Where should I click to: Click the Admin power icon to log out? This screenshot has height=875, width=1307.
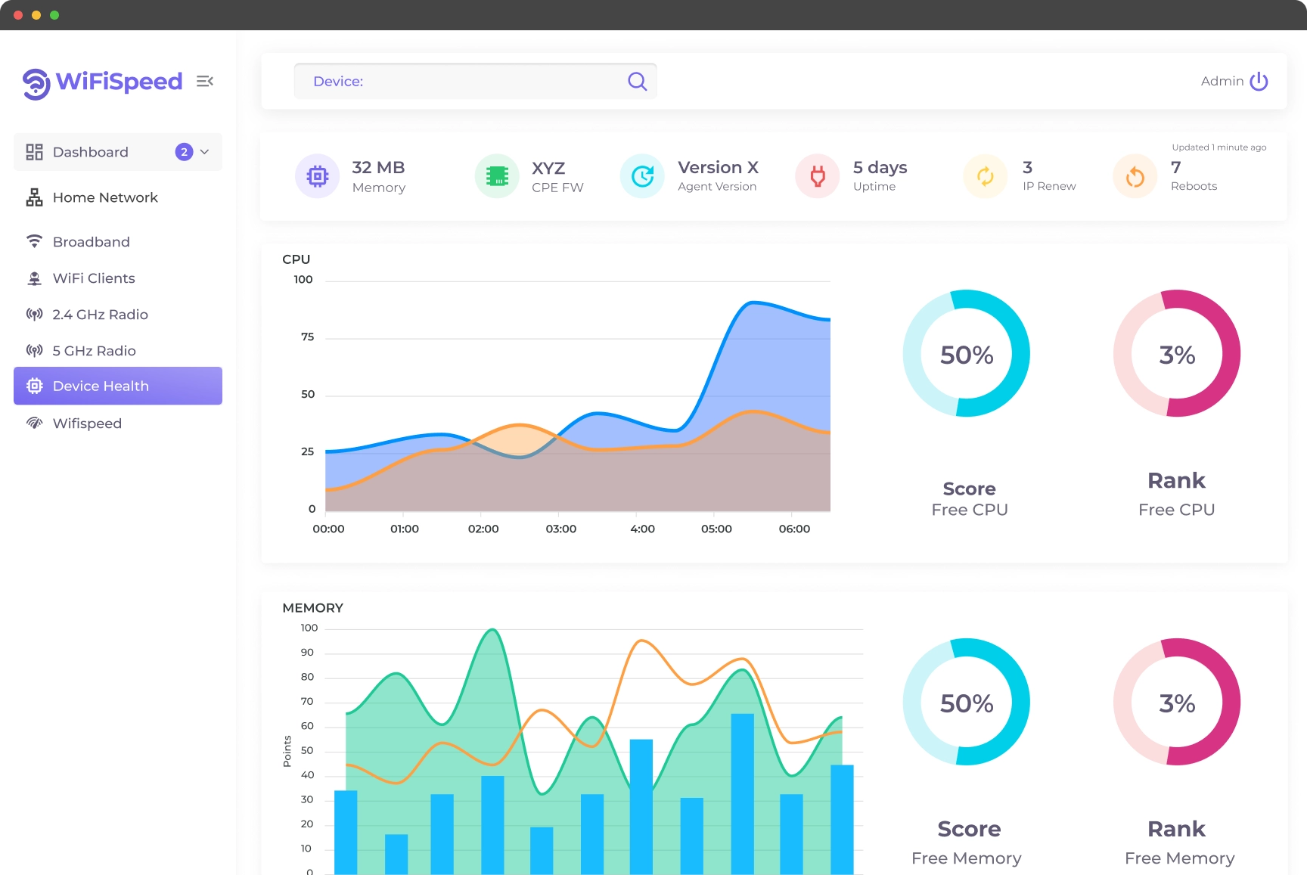(1259, 81)
